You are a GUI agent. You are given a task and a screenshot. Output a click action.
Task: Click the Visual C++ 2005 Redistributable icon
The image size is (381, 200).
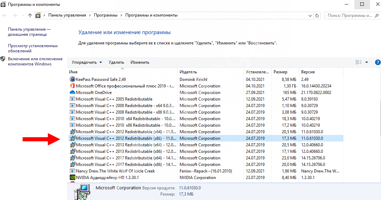73,99
